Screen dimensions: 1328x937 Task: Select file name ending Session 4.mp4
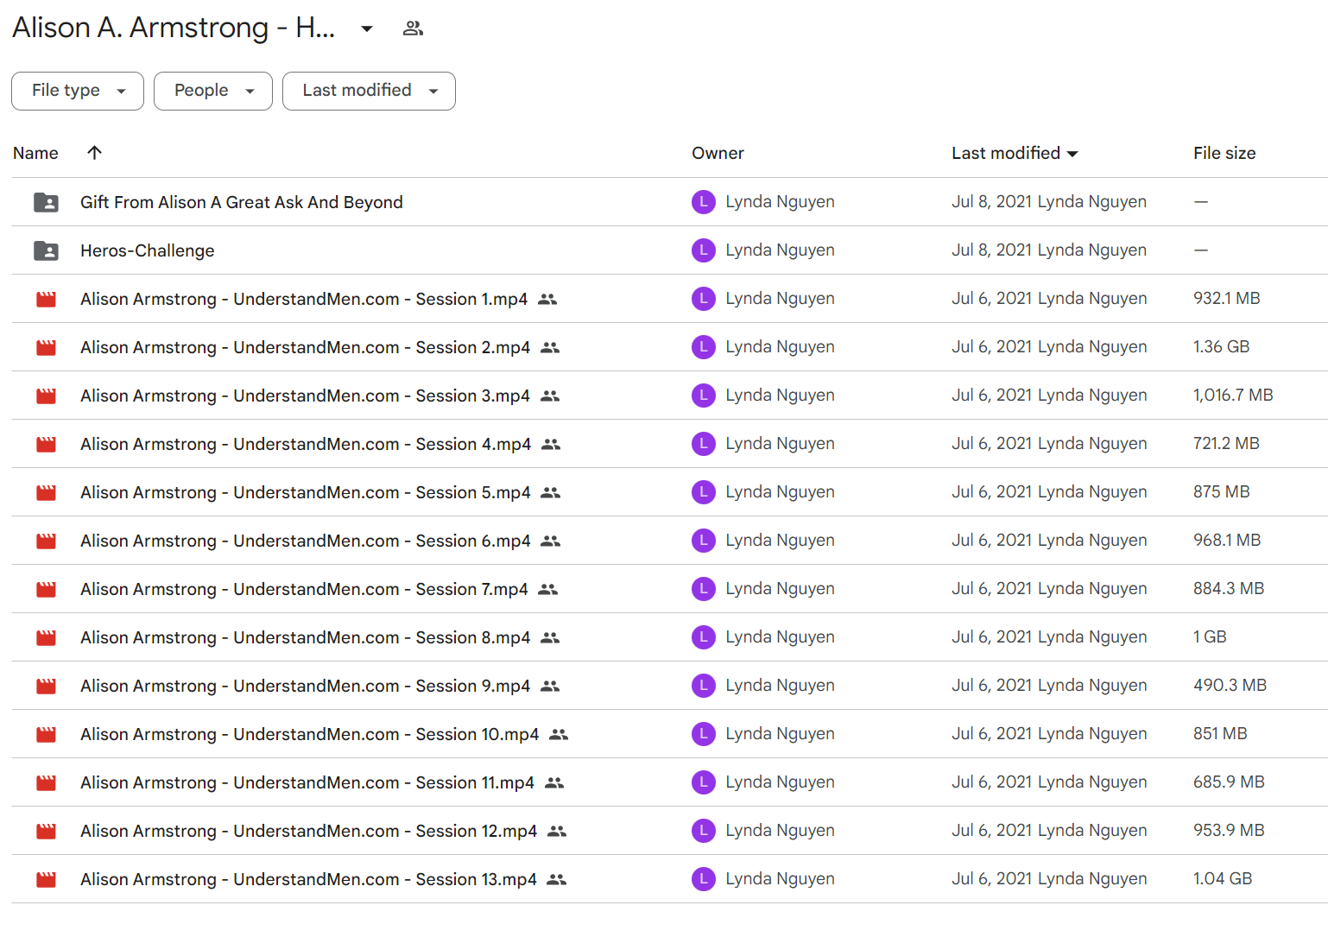[x=306, y=444]
